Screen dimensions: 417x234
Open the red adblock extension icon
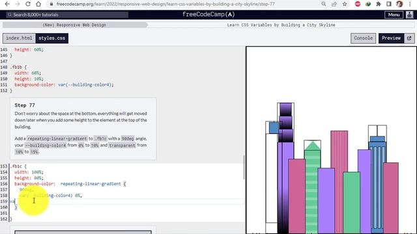(x=358, y=4)
